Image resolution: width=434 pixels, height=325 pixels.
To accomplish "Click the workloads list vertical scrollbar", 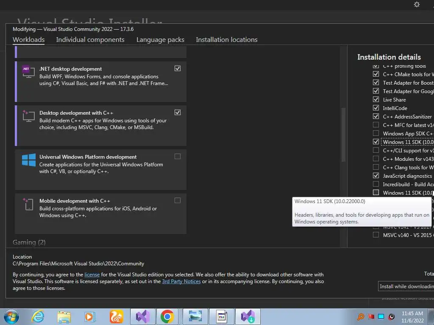I will 343,135.
